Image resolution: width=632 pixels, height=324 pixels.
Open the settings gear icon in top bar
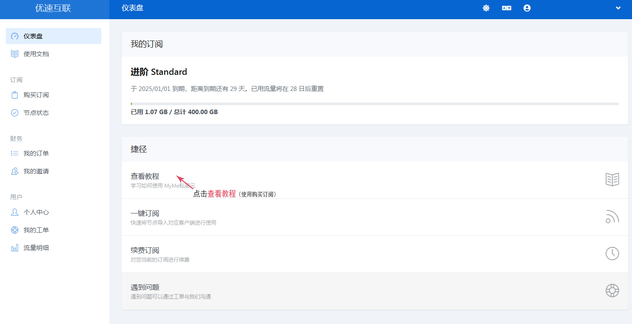[486, 8]
